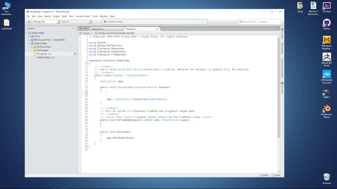
Task: Click the Program class breadcrumb
Action: pyautogui.click(x=85, y=33)
